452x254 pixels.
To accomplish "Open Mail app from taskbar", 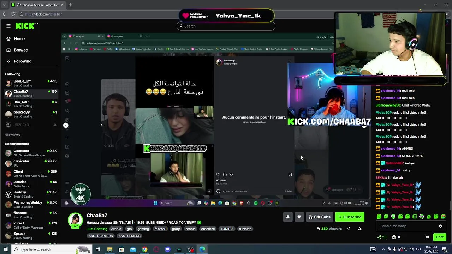I will [x=133, y=249].
